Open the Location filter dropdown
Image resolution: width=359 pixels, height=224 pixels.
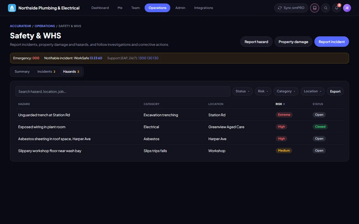point(312,91)
